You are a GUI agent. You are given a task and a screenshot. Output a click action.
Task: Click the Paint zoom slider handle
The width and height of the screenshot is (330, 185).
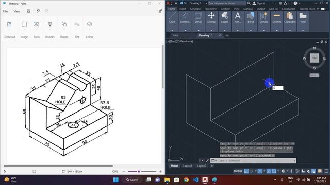pyautogui.click(x=139, y=171)
